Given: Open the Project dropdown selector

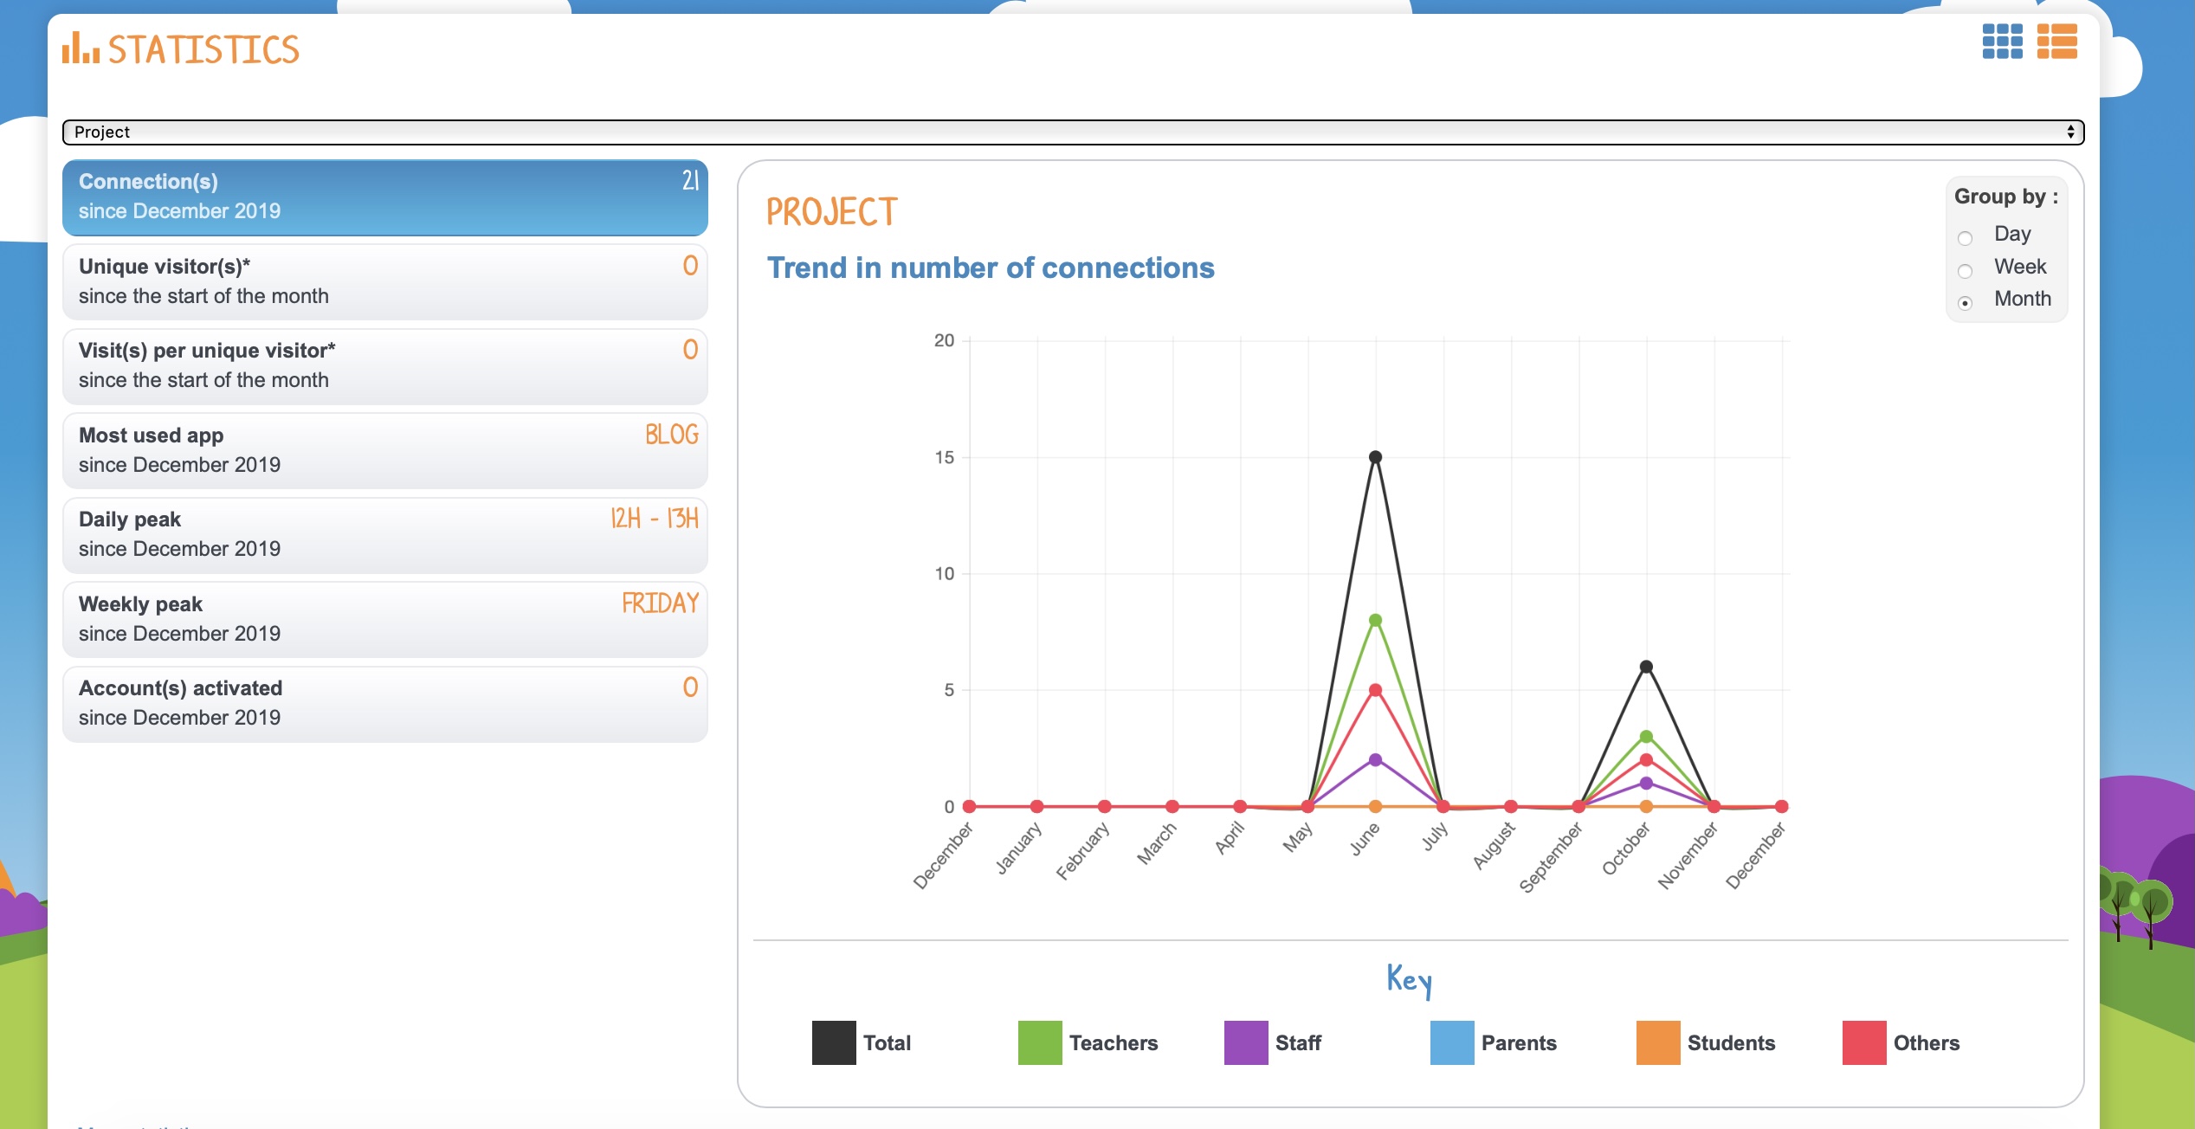Looking at the screenshot, I should [1073, 132].
